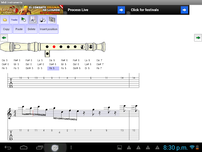Open the Process Live ad arrow
Screen dimensions: 202x152
(x=121, y=10)
